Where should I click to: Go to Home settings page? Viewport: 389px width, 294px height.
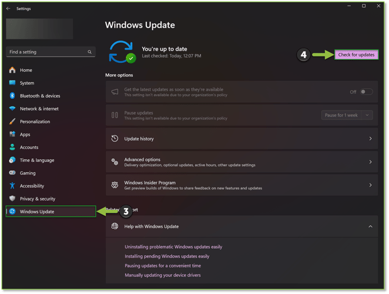(x=26, y=71)
